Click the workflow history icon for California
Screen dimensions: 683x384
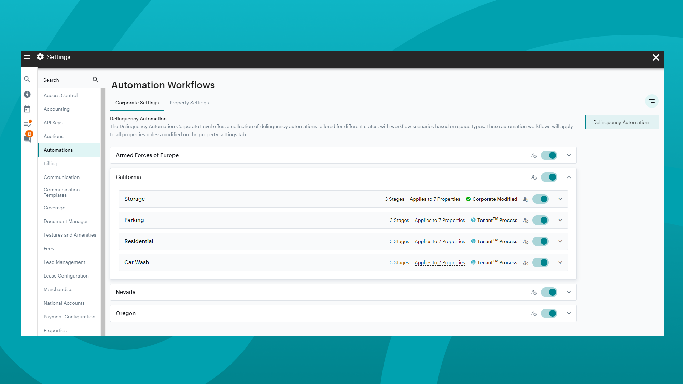coord(534,177)
